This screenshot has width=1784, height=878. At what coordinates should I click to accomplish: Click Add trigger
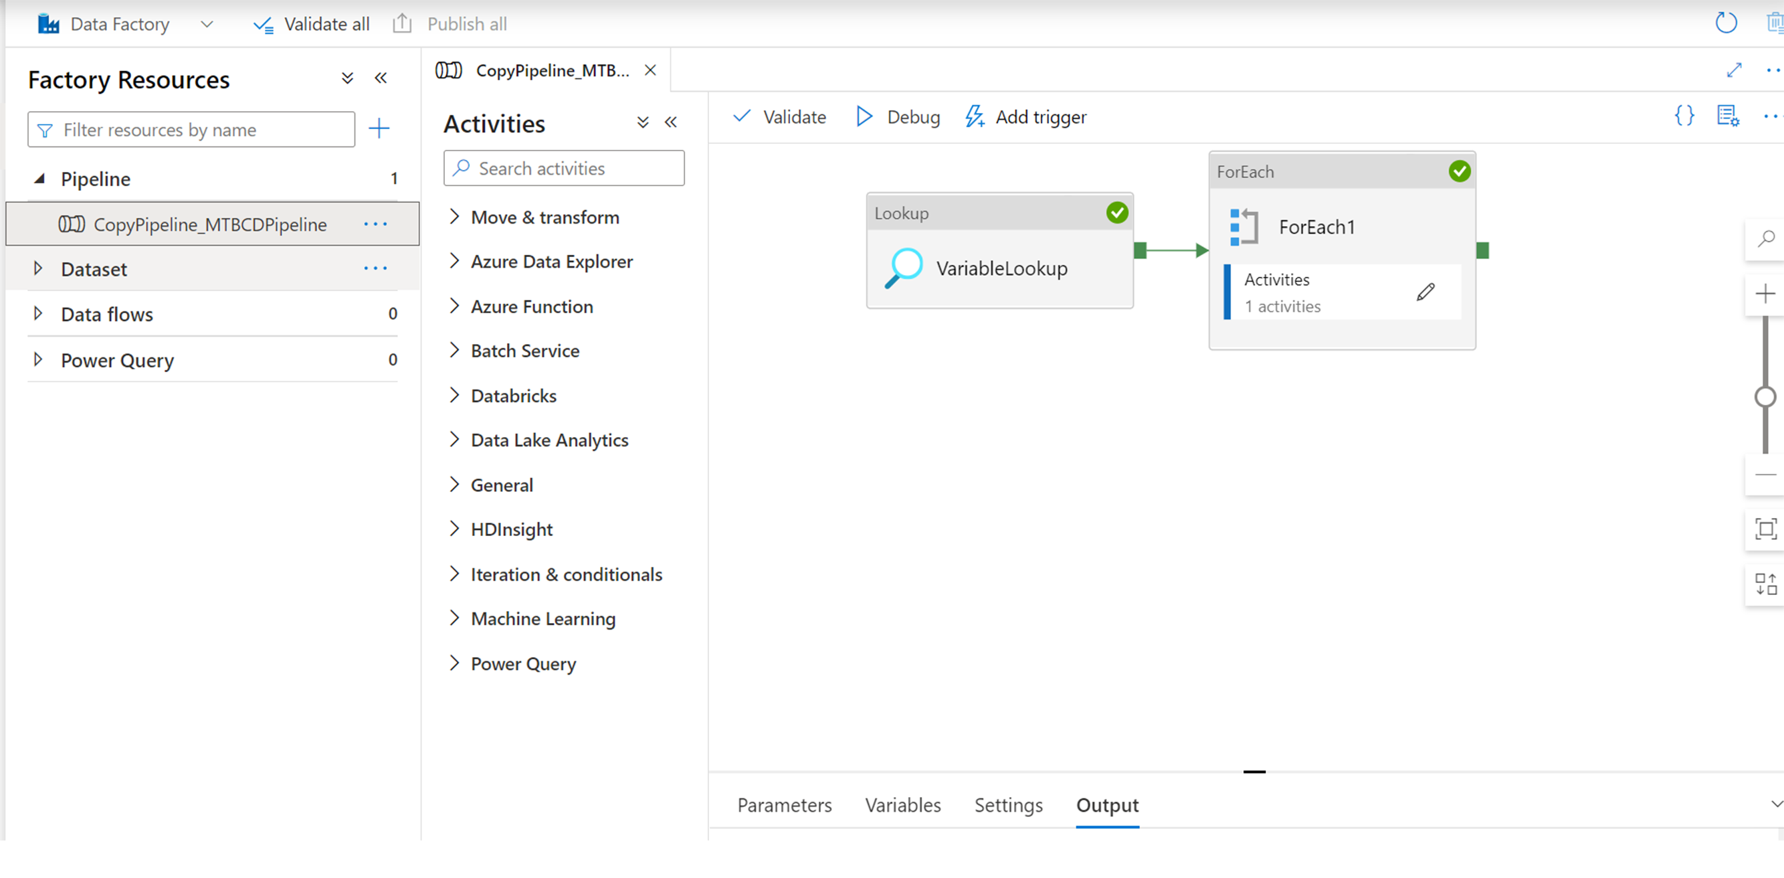[x=1026, y=116]
